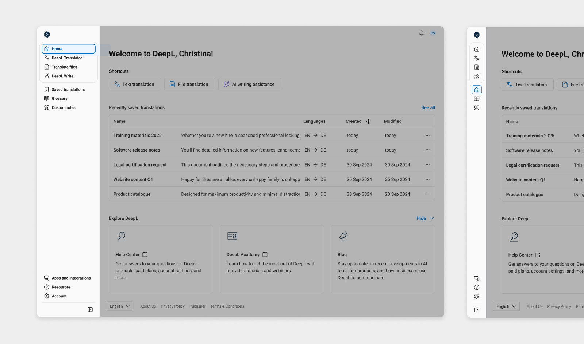
Task: Click the blue highlighted icon in the collapsed sidebar
Action: tap(477, 90)
